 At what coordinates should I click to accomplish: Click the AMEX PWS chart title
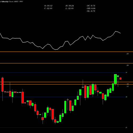coord(18,2)
